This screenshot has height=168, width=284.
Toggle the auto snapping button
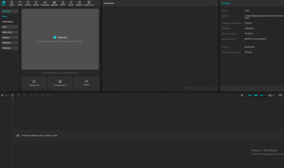256,95
